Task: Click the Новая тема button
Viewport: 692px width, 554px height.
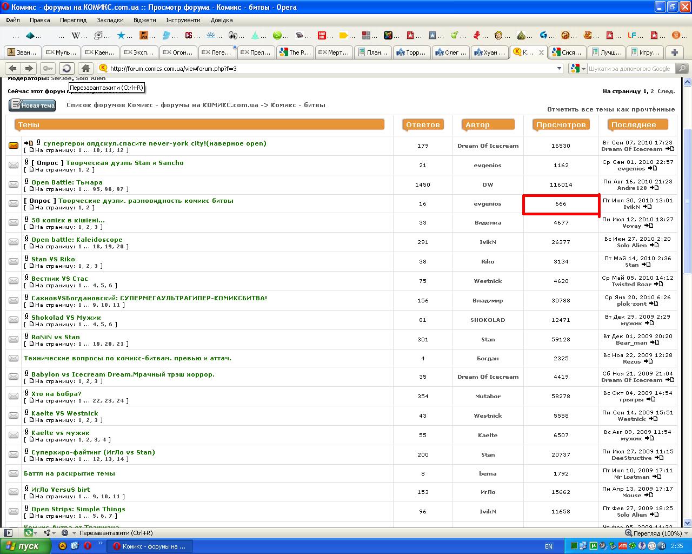Action: tap(32, 105)
